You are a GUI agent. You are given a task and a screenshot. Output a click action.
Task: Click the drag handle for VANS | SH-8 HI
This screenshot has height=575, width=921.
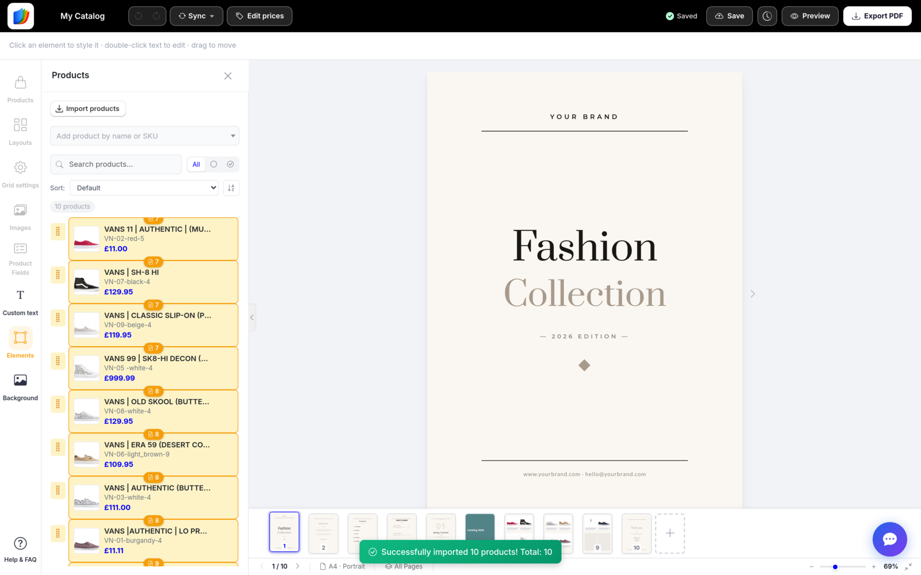pyautogui.click(x=58, y=275)
